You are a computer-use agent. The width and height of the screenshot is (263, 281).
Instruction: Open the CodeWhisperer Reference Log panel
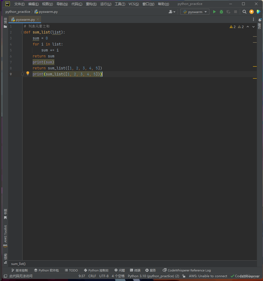pos(187,270)
